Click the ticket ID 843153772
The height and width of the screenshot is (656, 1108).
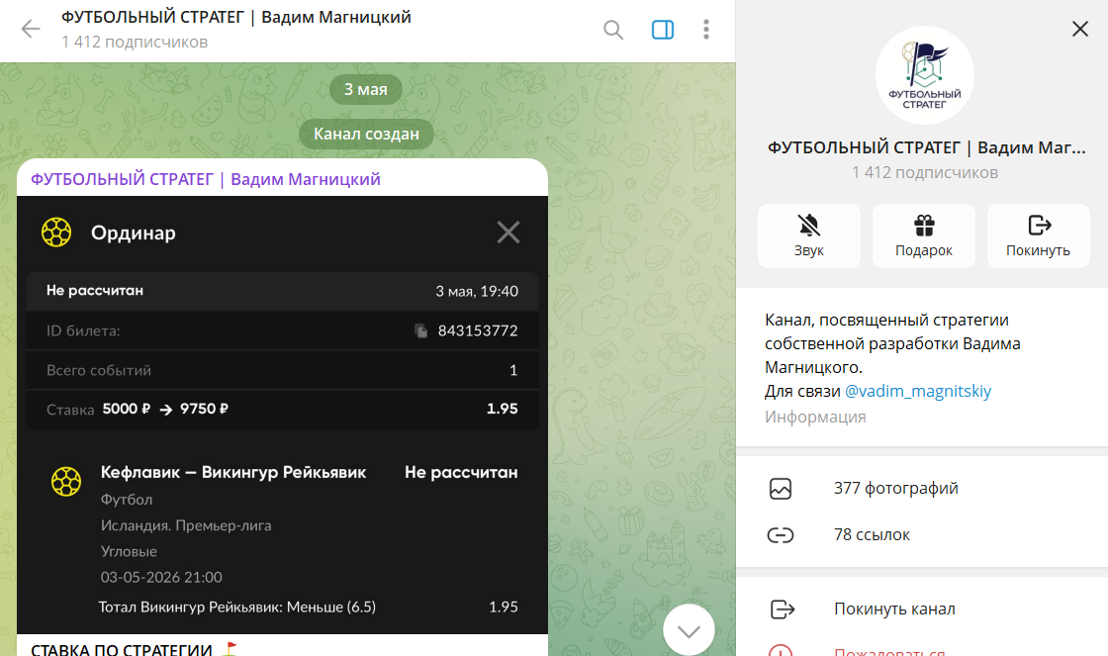pyautogui.click(x=478, y=330)
